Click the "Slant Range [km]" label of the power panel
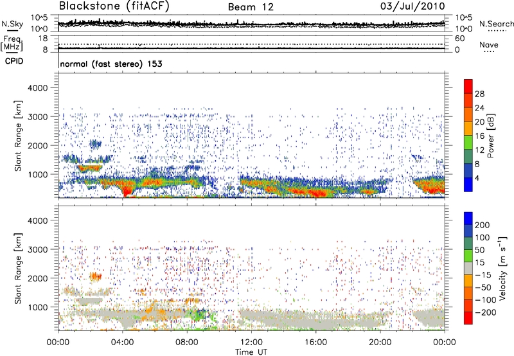The width and height of the screenshot is (514, 356). [x=18, y=136]
